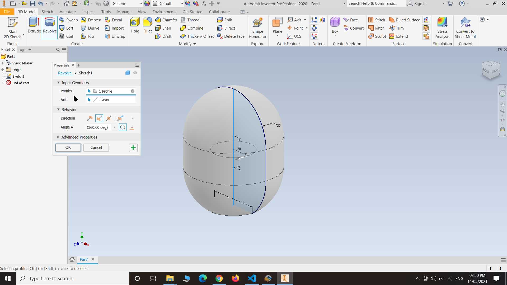507x285 pixels.
Task: Cancel the Revolve operation
Action: click(96, 148)
